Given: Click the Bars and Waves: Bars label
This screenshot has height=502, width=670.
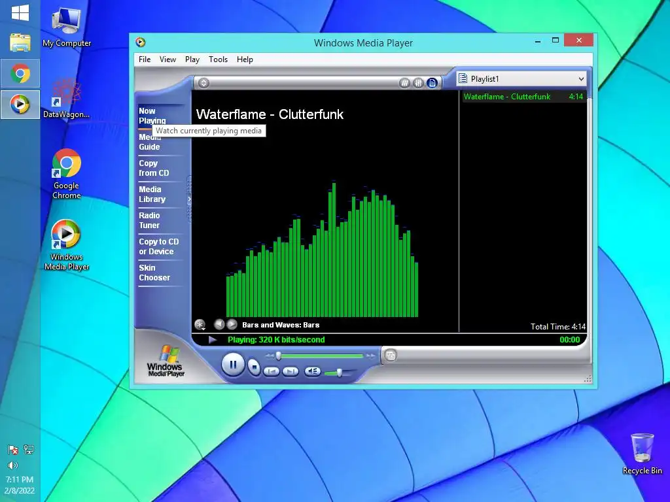Looking at the screenshot, I should click(x=281, y=325).
